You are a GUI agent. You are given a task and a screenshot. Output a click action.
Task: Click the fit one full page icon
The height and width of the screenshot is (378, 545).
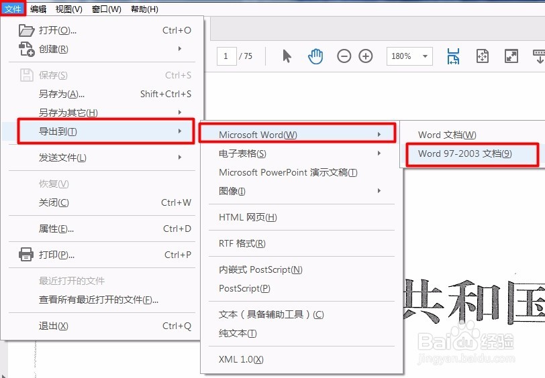pyautogui.click(x=483, y=56)
